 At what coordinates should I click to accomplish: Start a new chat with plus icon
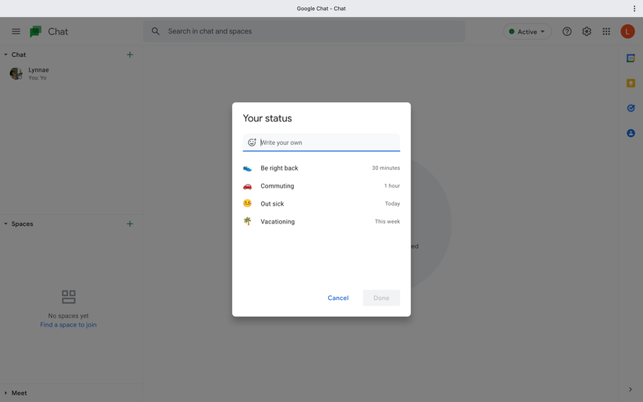pos(129,55)
